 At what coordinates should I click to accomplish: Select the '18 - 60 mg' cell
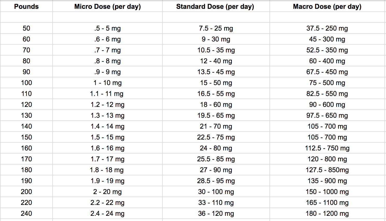216,105
